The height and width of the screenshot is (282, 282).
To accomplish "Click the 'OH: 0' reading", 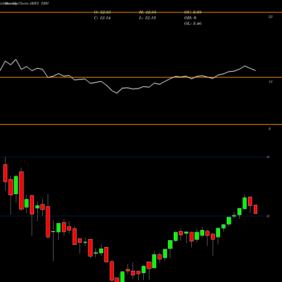I will coord(190,18).
